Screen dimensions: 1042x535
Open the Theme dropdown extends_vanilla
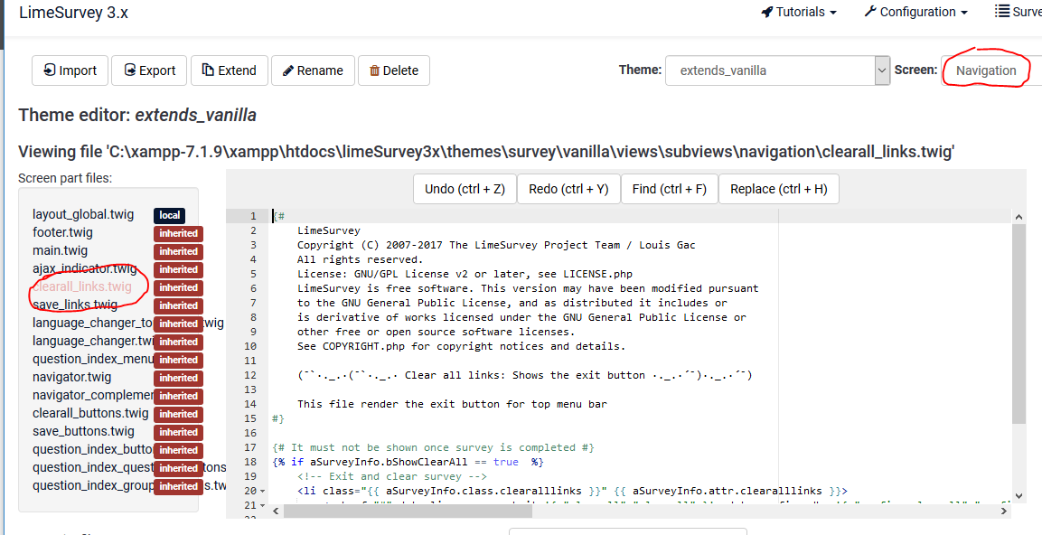coord(777,70)
